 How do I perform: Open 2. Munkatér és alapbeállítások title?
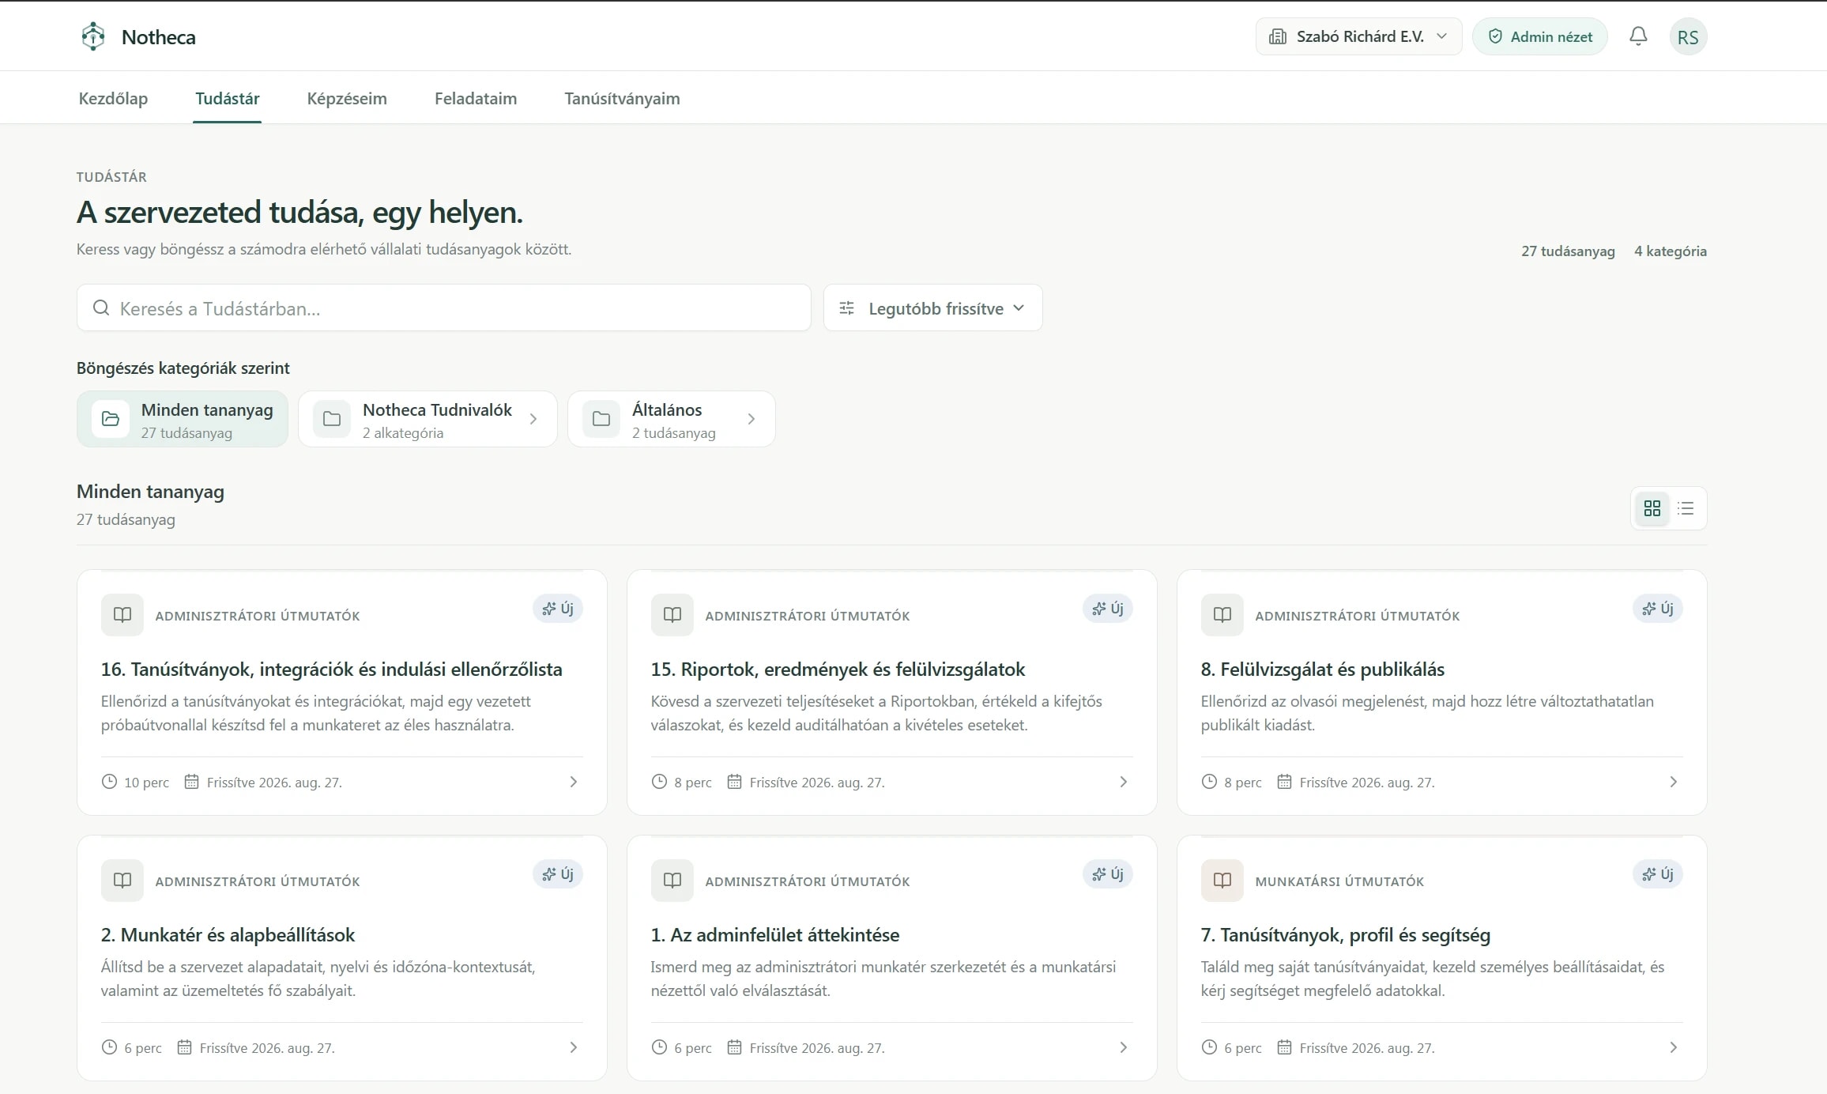[x=228, y=935]
